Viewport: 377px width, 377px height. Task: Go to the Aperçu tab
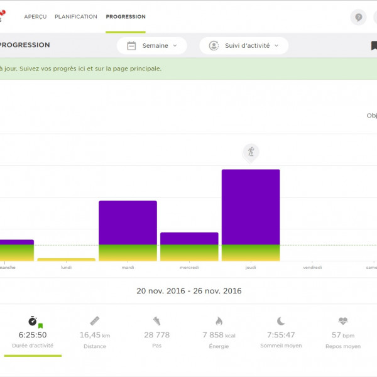[35, 17]
